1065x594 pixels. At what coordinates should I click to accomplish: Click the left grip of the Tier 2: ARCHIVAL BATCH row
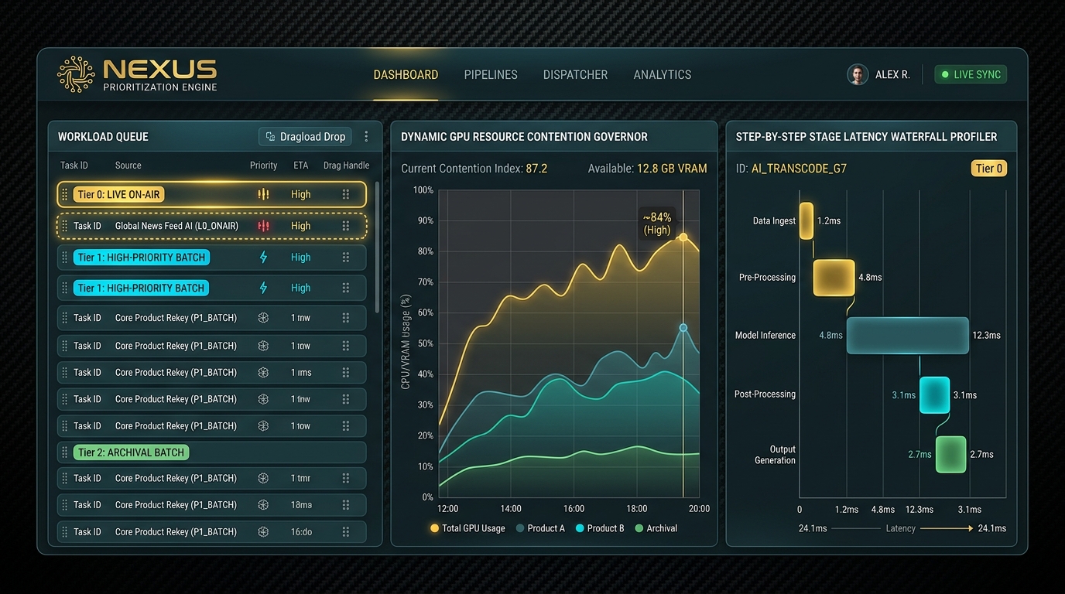point(65,452)
